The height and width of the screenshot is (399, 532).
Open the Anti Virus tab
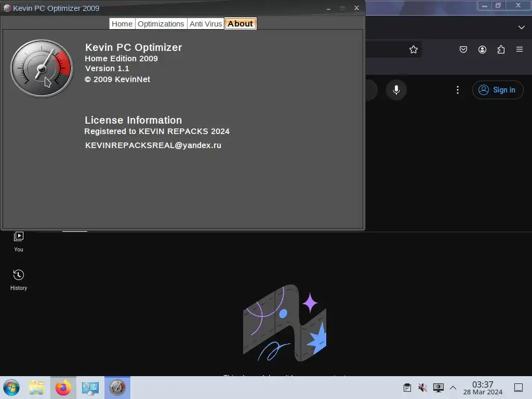[206, 24]
